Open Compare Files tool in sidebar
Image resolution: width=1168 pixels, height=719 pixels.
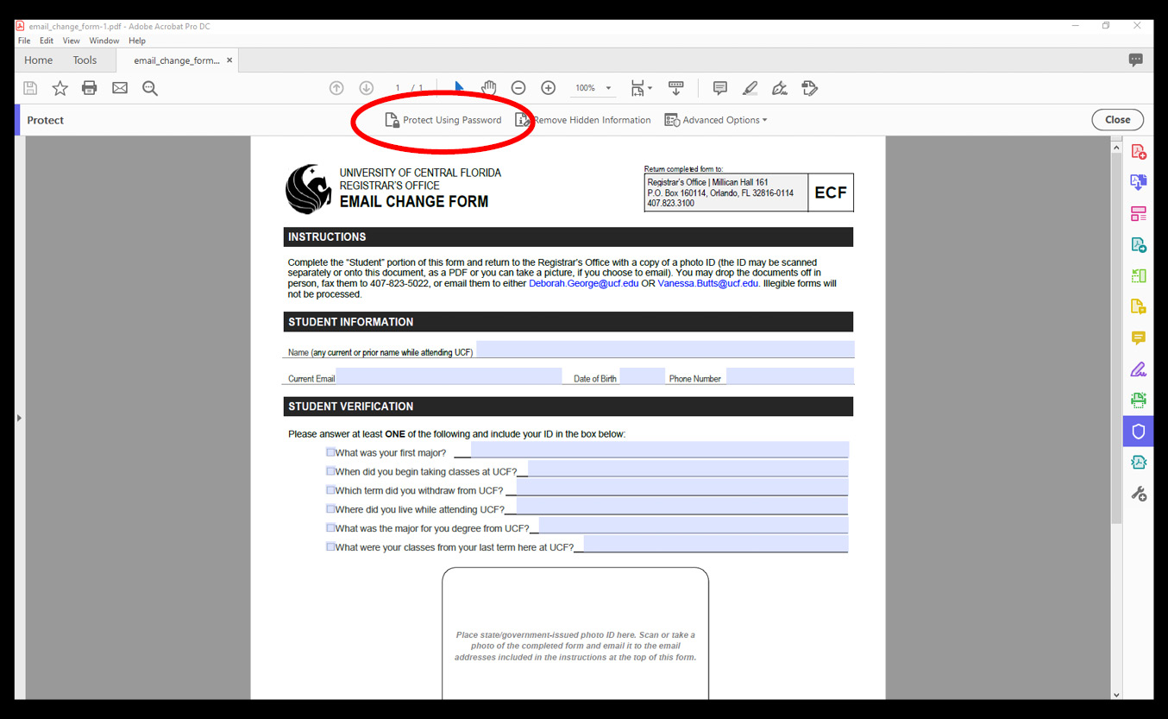pyautogui.click(x=1139, y=463)
